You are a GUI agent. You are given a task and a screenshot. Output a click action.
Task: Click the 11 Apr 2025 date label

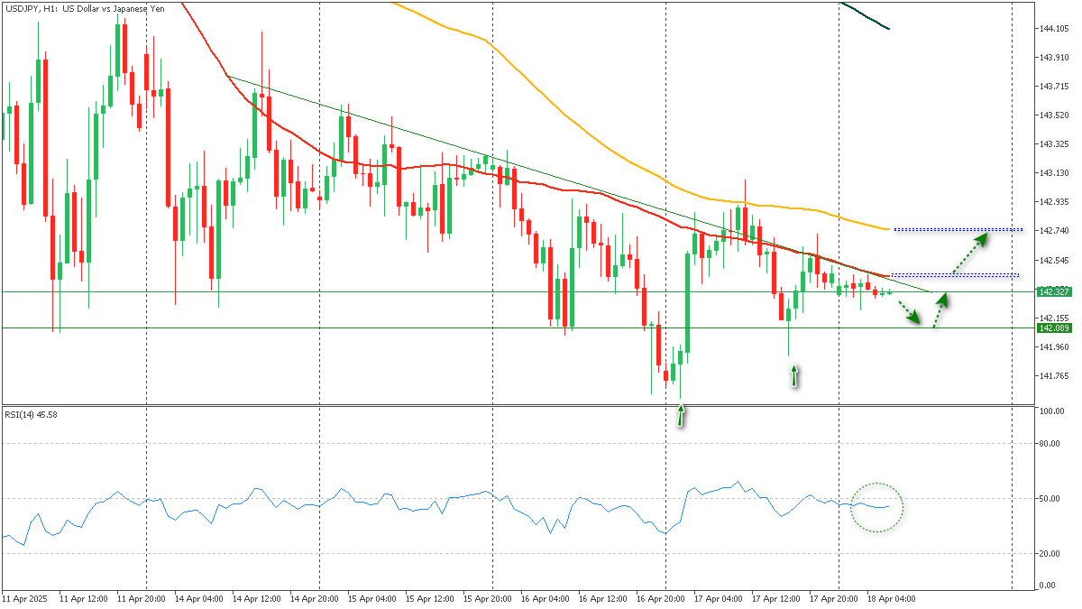(x=24, y=598)
